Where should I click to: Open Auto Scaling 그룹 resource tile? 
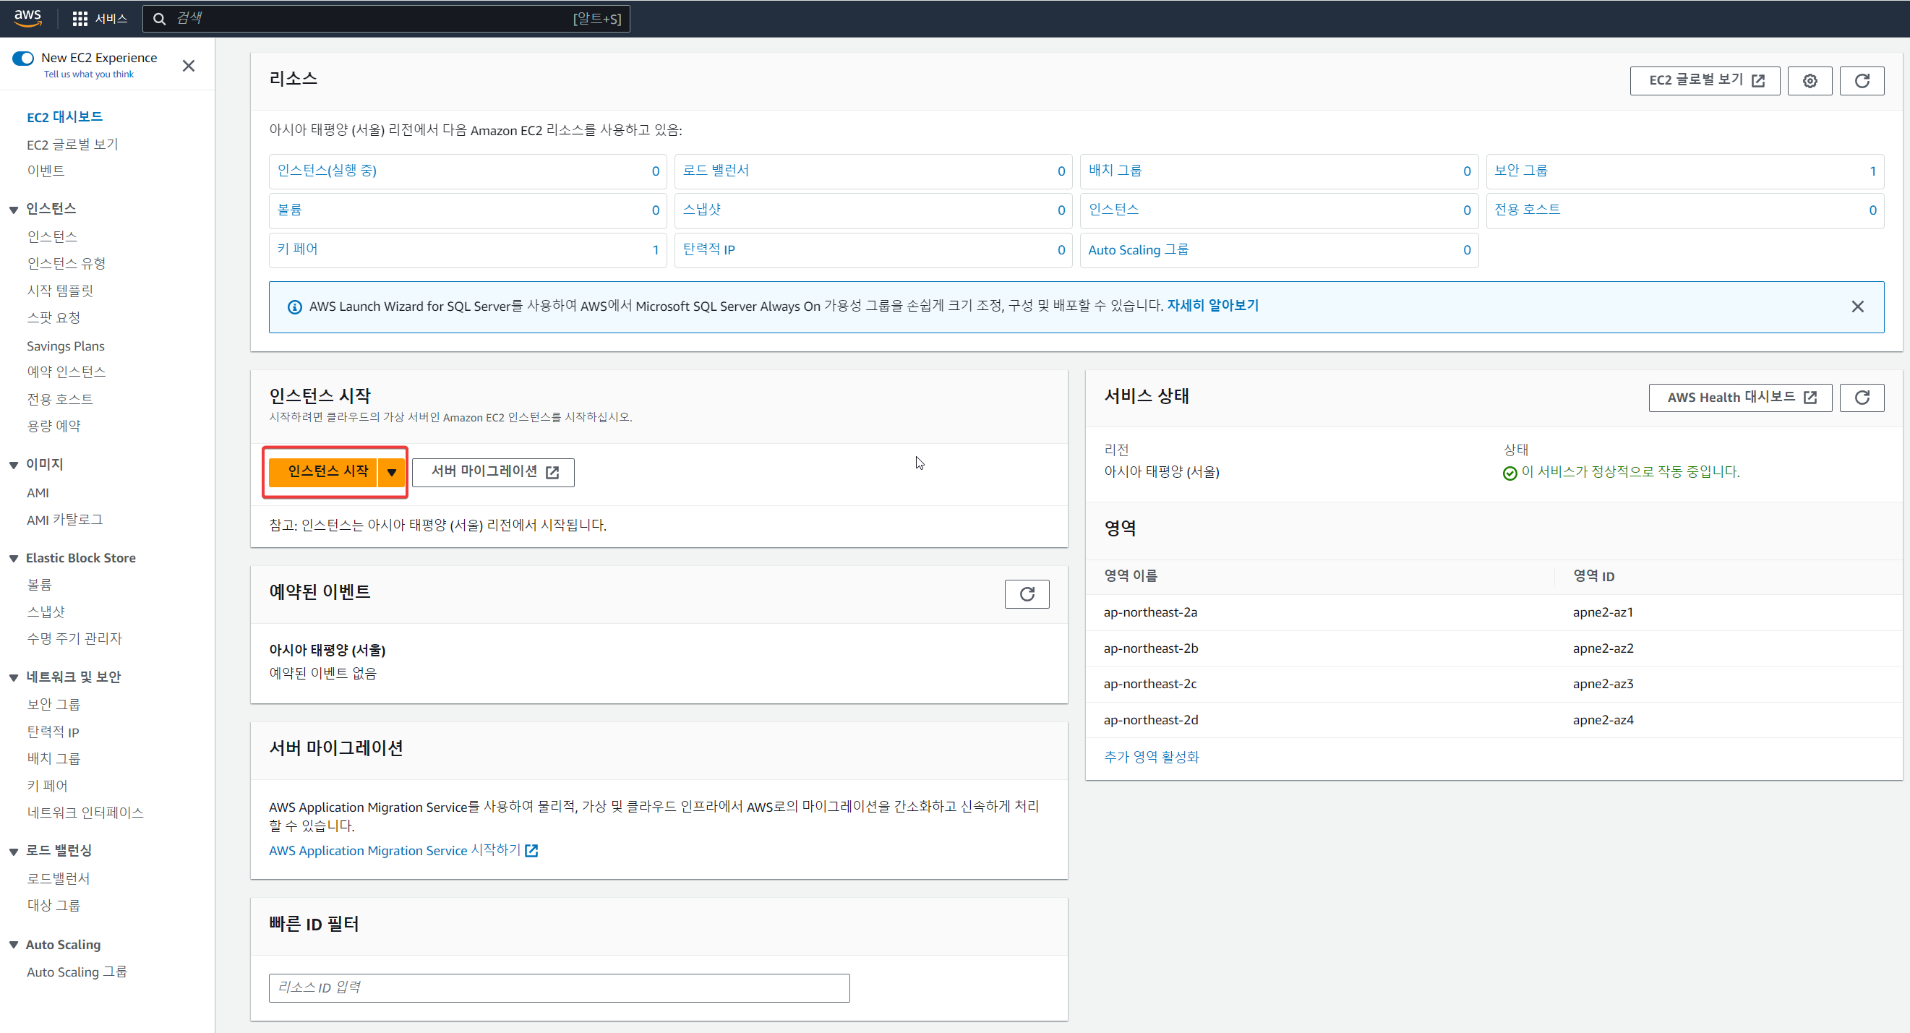[x=1279, y=250]
